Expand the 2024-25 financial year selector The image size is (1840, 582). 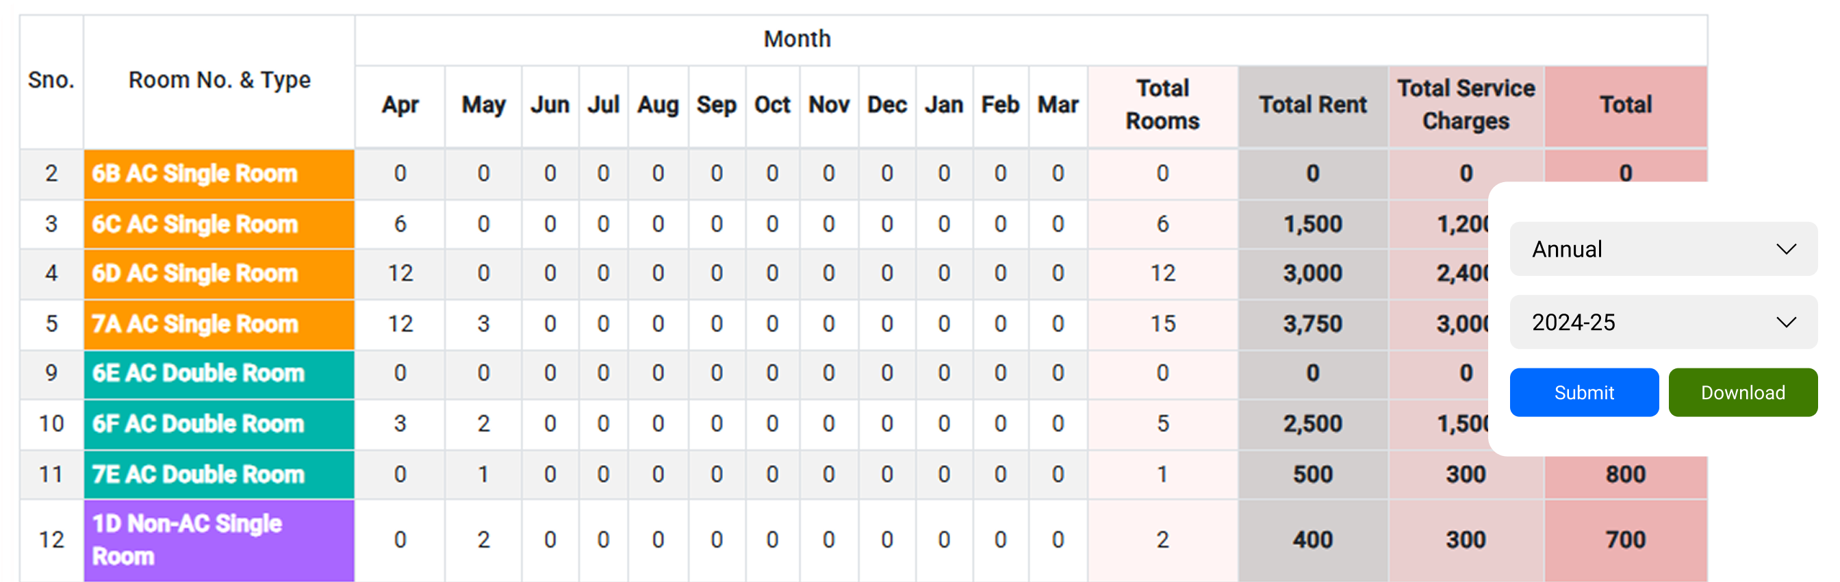click(x=1662, y=322)
